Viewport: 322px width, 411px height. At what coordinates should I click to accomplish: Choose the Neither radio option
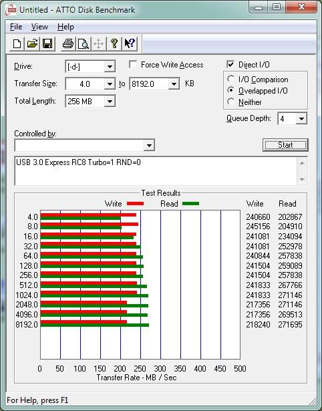231,102
